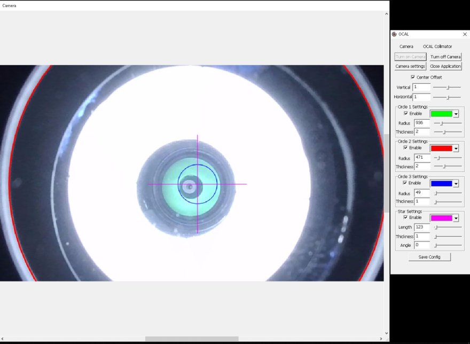
Task: Open Circle 1 green color dropdown
Action: click(456, 114)
